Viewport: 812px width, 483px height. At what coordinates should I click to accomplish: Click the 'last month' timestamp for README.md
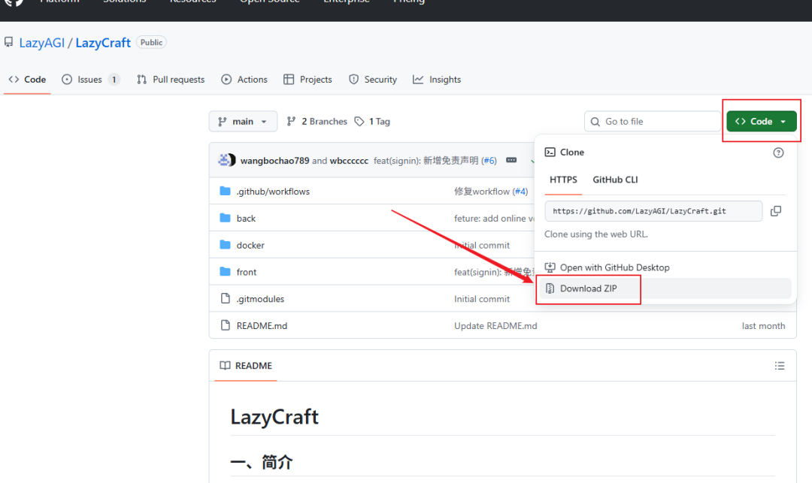coord(763,326)
